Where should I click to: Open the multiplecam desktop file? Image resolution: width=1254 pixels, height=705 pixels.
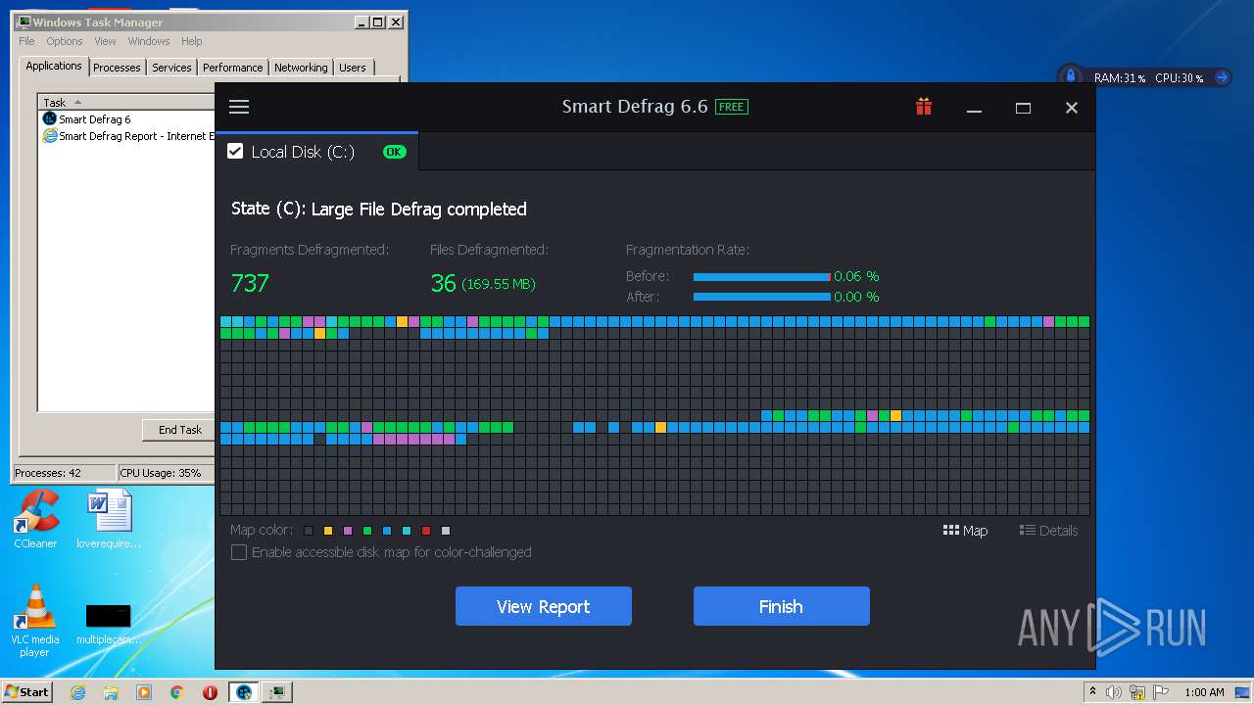tap(109, 624)
